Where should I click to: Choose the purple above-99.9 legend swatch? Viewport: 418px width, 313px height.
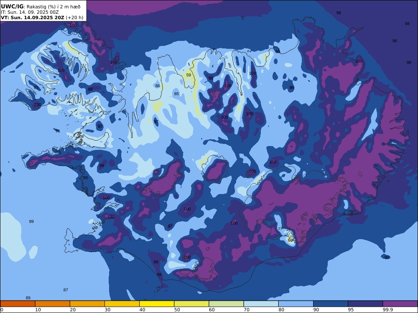tap(400, 304)
